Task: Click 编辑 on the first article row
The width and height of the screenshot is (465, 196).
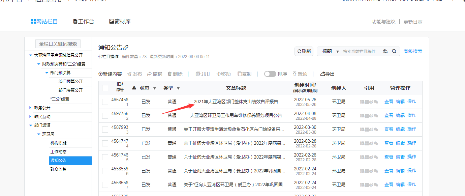Action: [400, 101]
